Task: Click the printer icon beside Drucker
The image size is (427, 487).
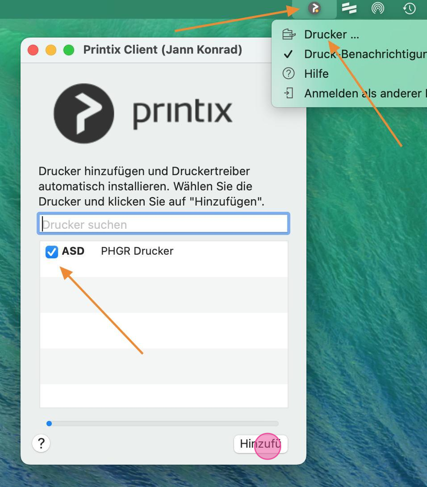Action: (288, 34)
